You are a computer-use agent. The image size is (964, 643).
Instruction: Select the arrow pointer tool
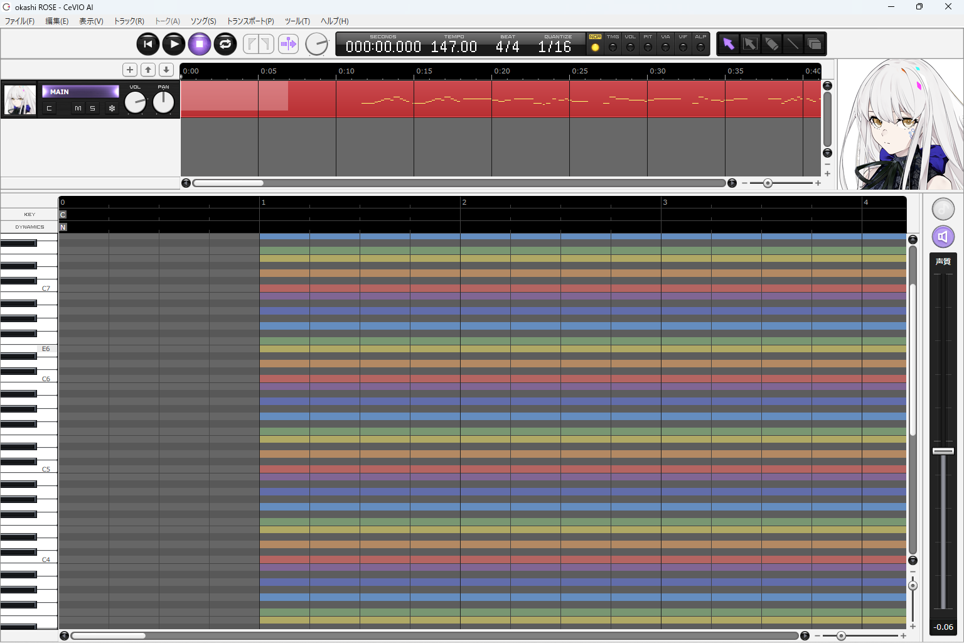click(728, 44)
